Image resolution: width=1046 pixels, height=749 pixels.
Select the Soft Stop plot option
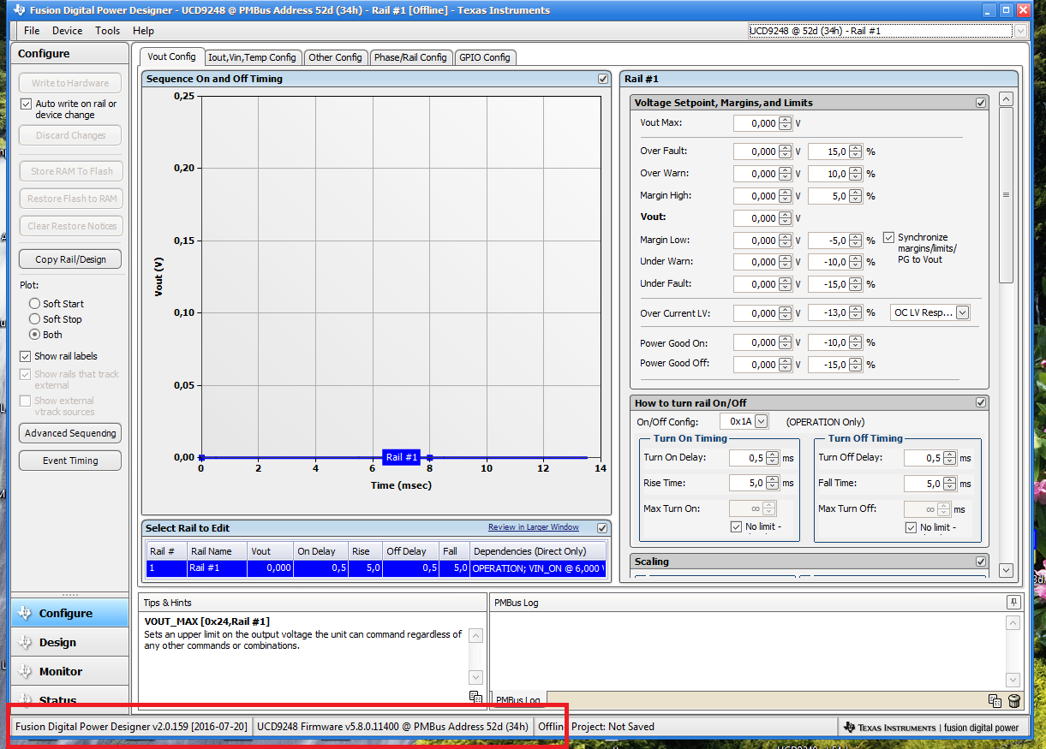[x=34, y=318]
